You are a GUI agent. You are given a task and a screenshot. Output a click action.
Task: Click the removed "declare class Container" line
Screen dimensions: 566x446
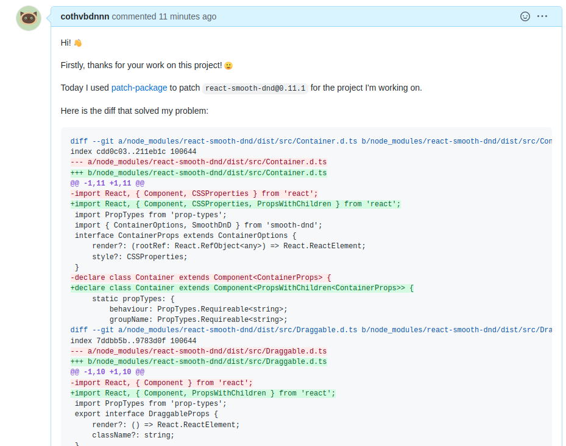click(x=200, y=277)
